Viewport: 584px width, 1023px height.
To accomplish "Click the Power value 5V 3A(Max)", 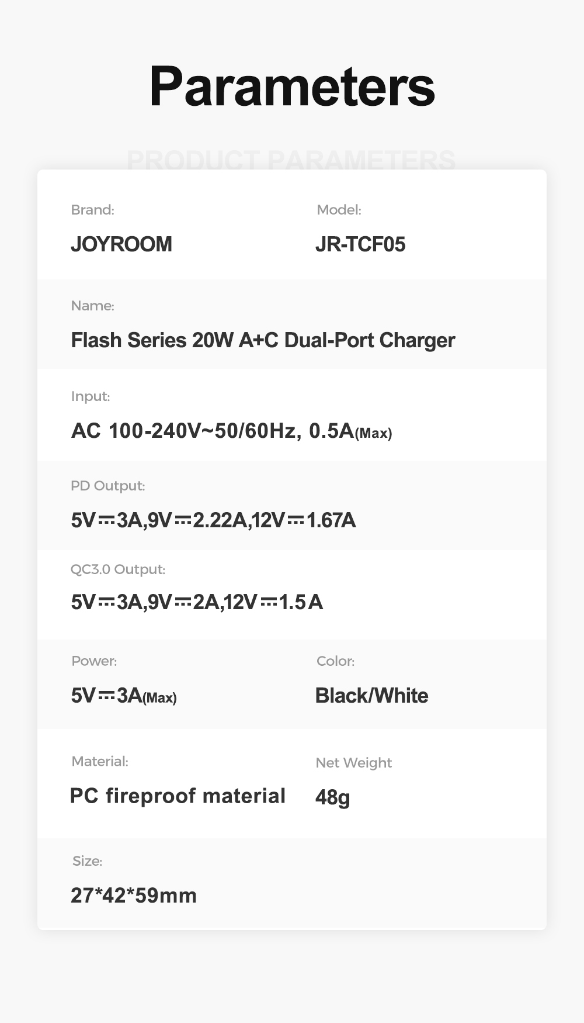I will pos(124,696).
